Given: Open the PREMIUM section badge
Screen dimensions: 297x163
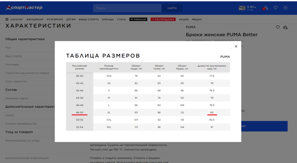Looking at the screenshot, I should (138, 19).
